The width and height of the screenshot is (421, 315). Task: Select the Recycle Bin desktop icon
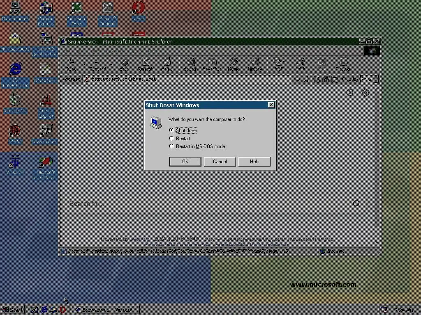[15, 104]
